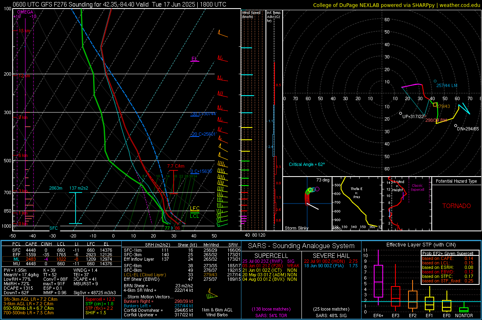The height and width of the screenshot is (320, 482).
Task: Click the SARS: 48% SIG result
Action: point(331,316)
